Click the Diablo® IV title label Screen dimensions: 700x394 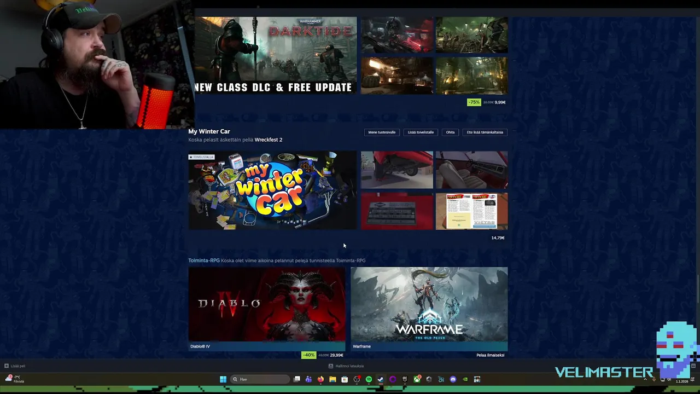(200, 346)
